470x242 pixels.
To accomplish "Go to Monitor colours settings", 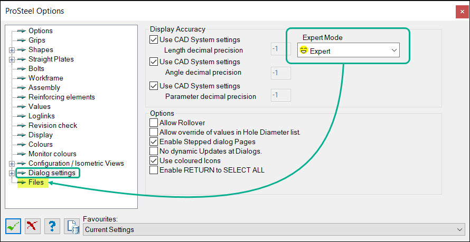I will click(52, 154).
